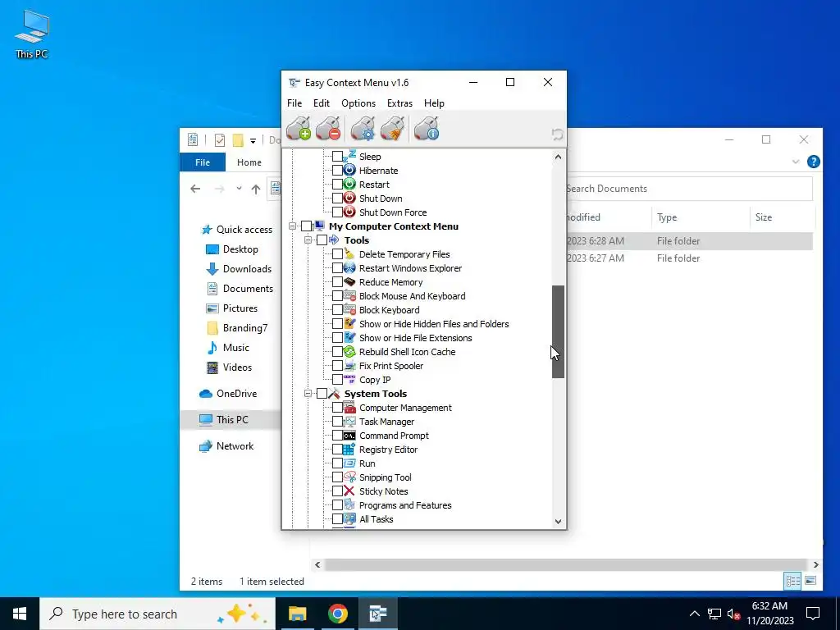Open the ContextMenu Cleaner mouse icon with broom

click(x=392, y=129)
